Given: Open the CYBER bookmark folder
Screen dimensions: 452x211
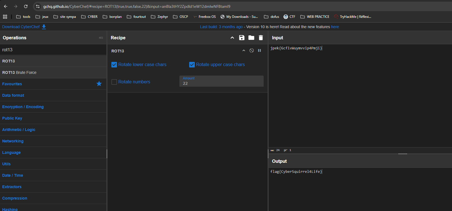Looking at the screenshot, I should [x=89, y=17].
